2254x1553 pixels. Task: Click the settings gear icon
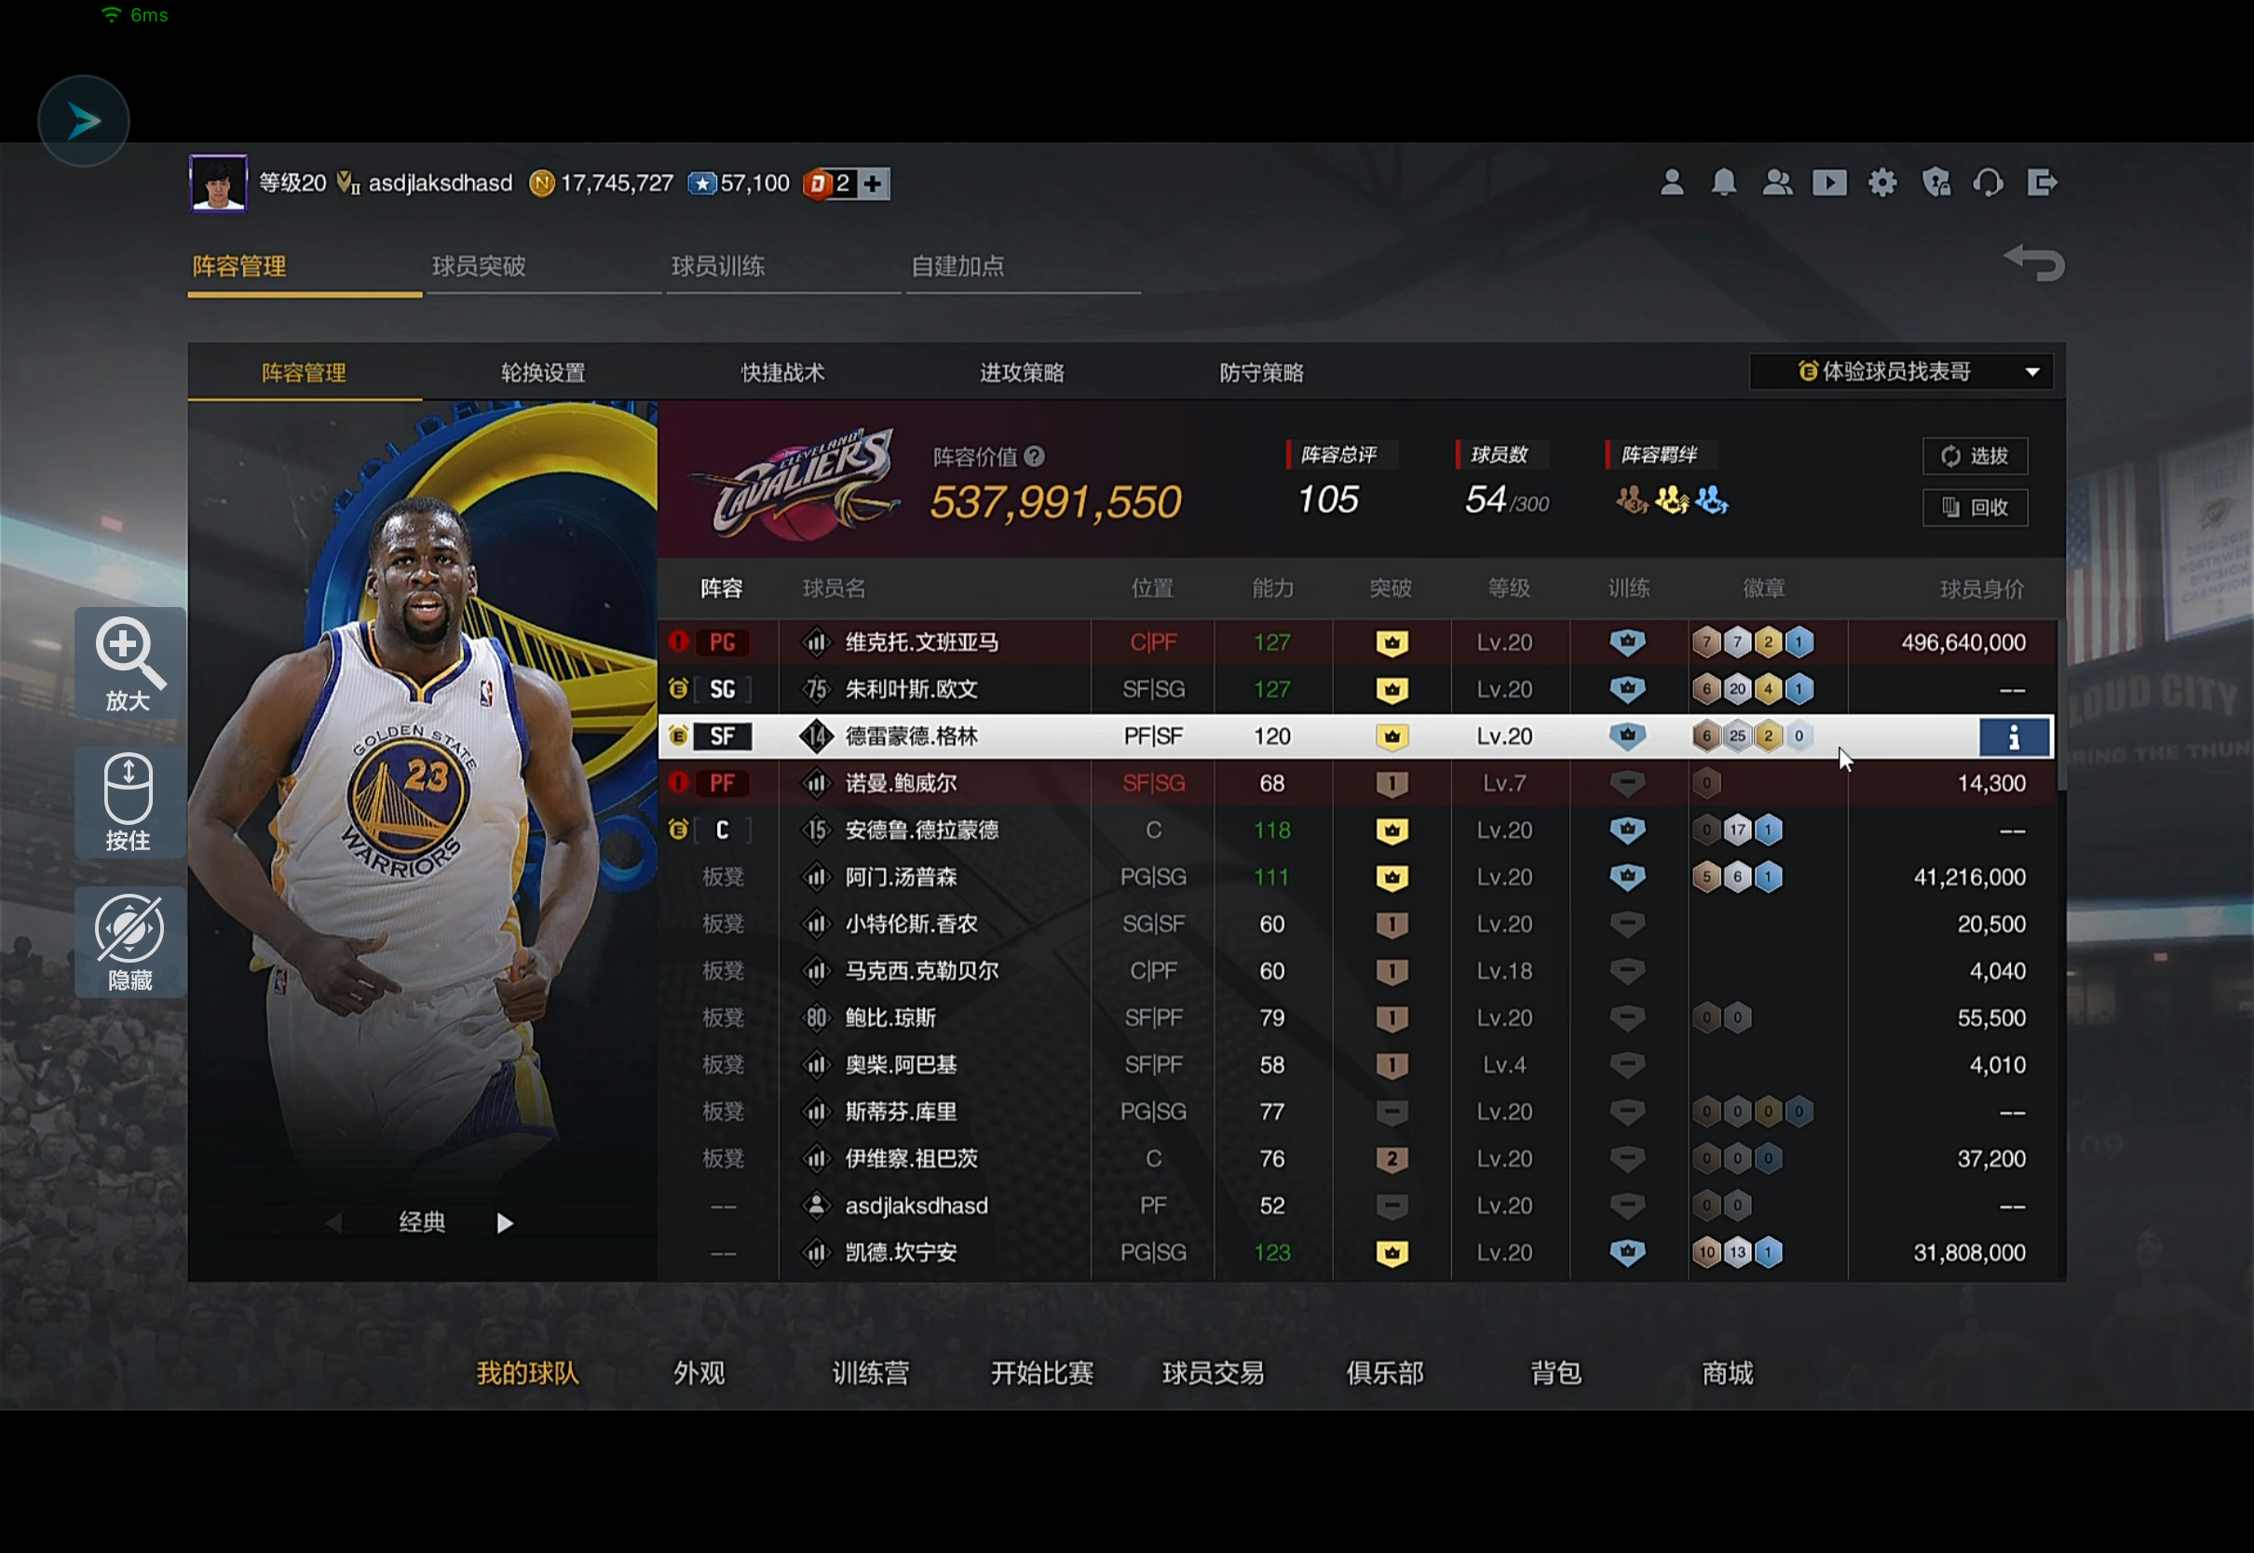coord(1881,182)
